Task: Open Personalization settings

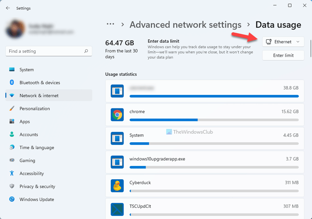Action: click(35, 108)
